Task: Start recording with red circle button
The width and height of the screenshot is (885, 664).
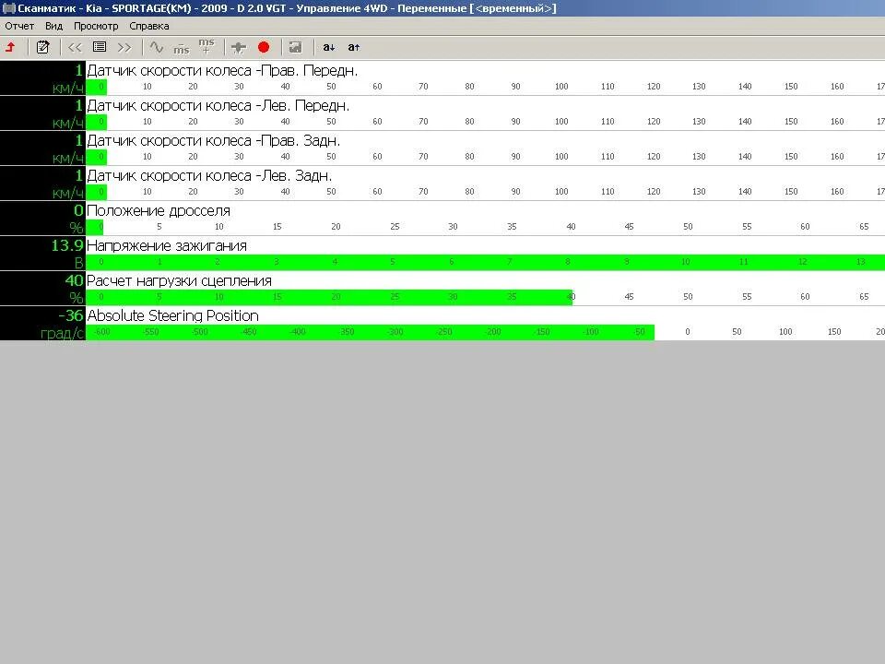Action: click(x=264, y=47)
